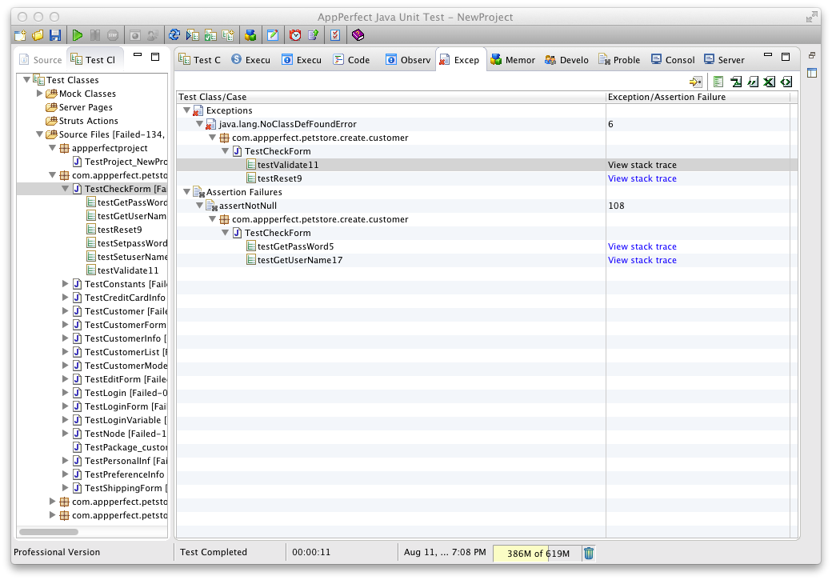Click the tree icon with blue play arrow
Screen dimensions: 832x580
tap(192, 35)
